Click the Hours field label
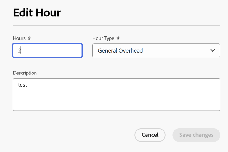The image size is (228, 152). [19, 38]
